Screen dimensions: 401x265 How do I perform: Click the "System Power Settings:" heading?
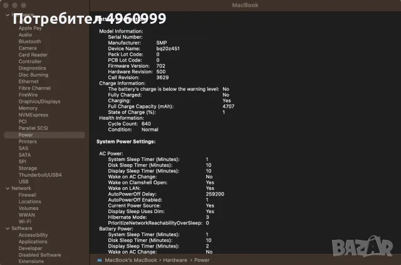pyautogui.click(x=126, y=142)
